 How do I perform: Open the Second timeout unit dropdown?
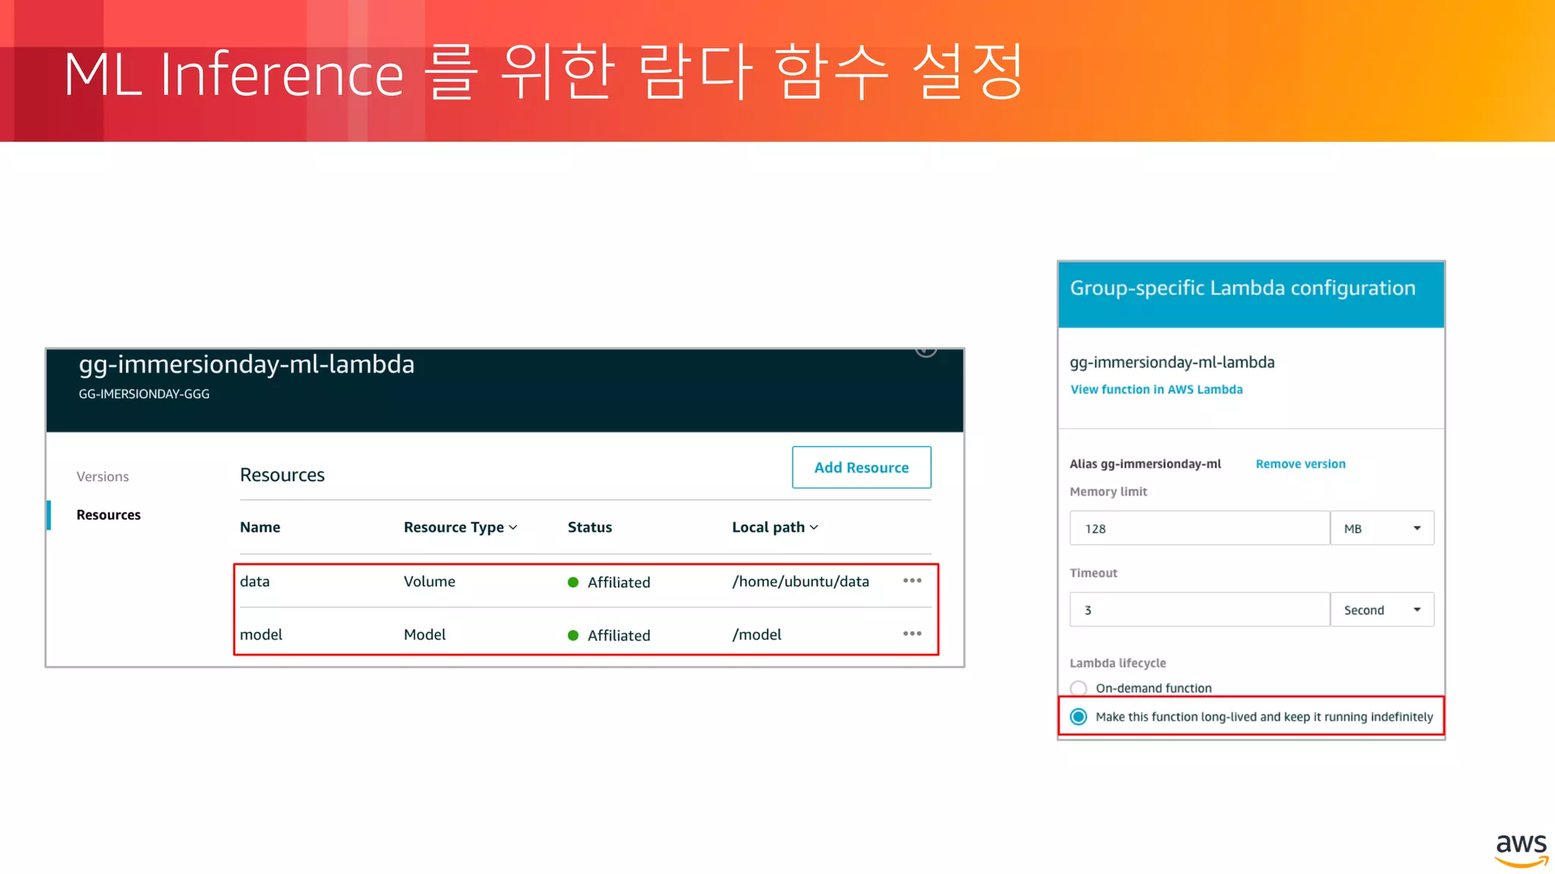coord(1382,609)
